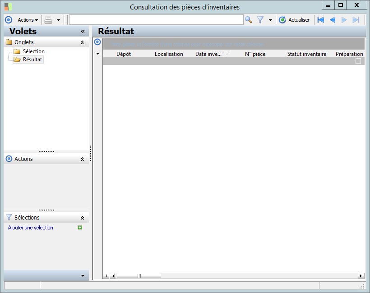The image size is (370, 293).
Task: Toggle the Préparation checkbox in filter row
Action: [358, 61]
